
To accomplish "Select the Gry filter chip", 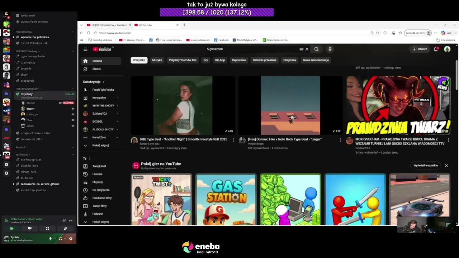I will [x=206, y=60].
